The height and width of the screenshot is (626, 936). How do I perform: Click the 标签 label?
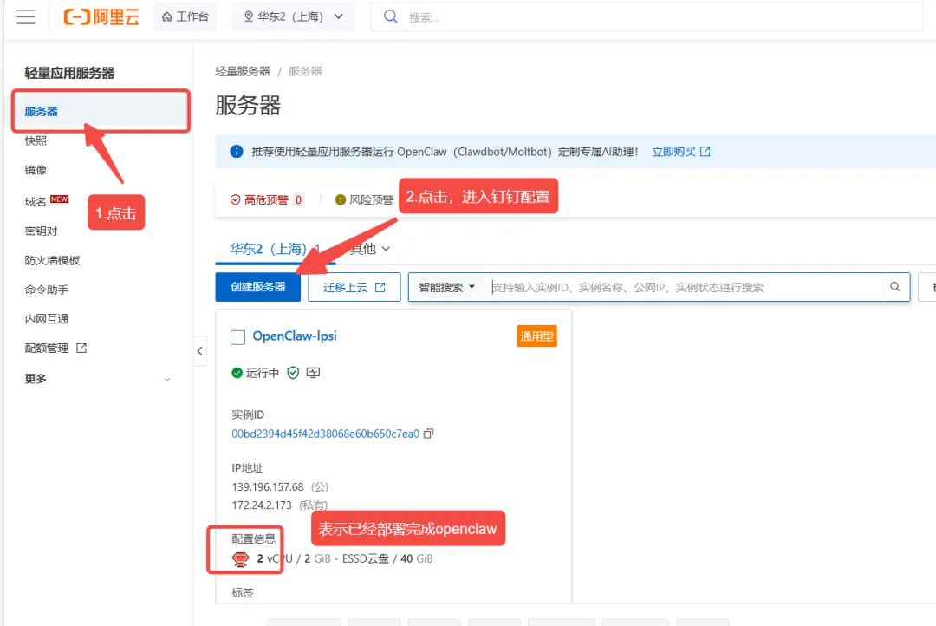(243, 592)
